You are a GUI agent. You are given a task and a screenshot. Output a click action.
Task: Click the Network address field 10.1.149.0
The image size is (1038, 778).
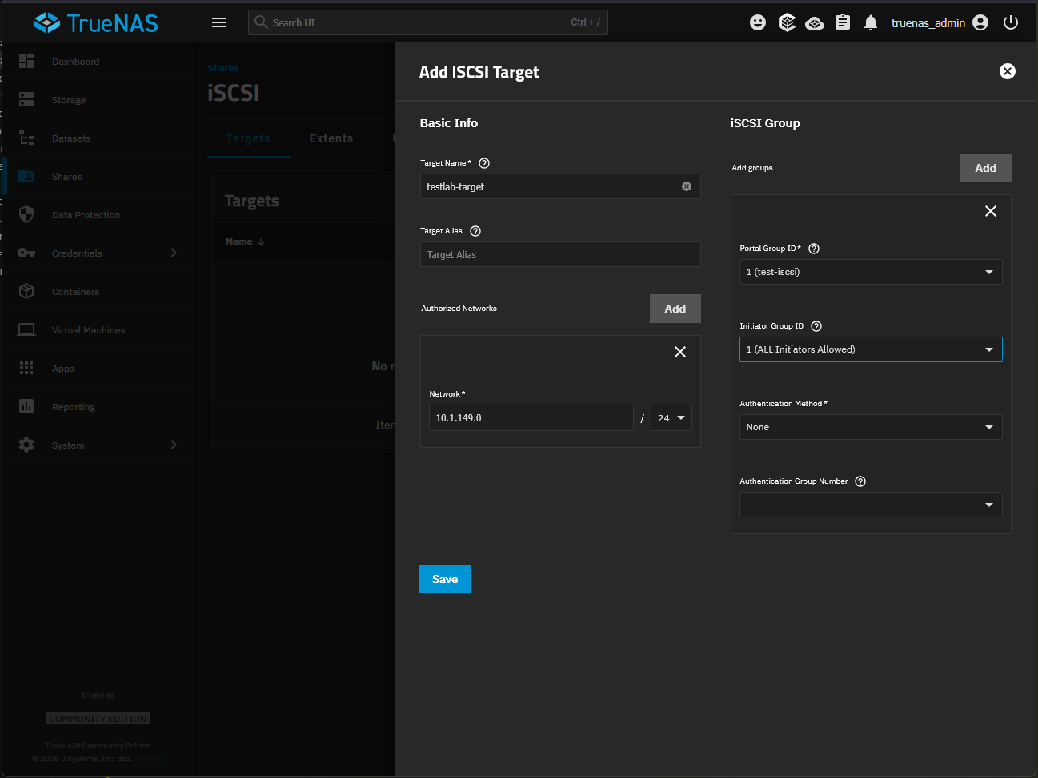(531, 418)
